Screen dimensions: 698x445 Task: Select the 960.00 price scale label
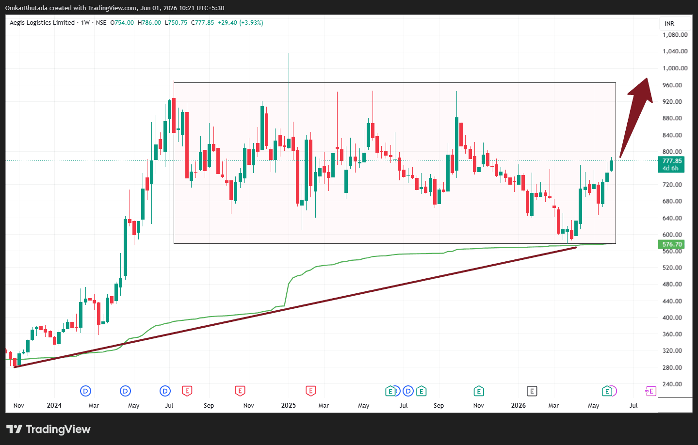tap(672, 85)
